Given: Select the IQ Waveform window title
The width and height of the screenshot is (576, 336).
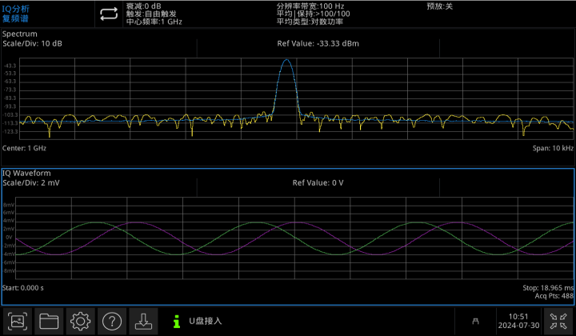Looking at the screenshot, I should point(27,174).
